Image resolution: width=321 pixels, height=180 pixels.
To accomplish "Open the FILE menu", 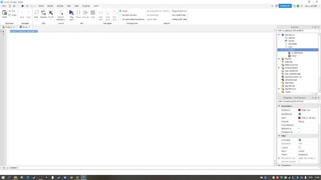I will pos(4,6).
